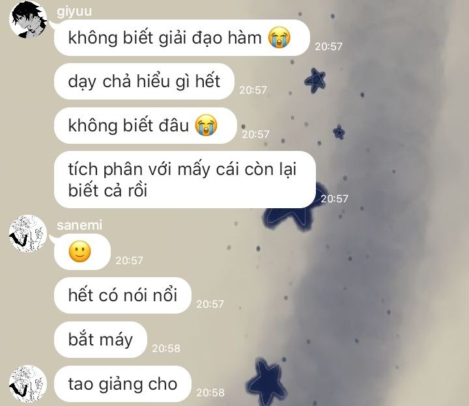The width and height of the screenshot is (469, 406).
Task: Click the 20:58 timestamp next to "bắt máy"
Action: coord(166,348)
